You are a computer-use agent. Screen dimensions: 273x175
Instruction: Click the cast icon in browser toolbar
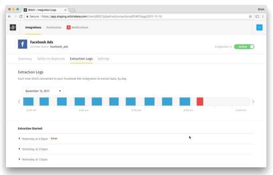click(x=257, y=16)
